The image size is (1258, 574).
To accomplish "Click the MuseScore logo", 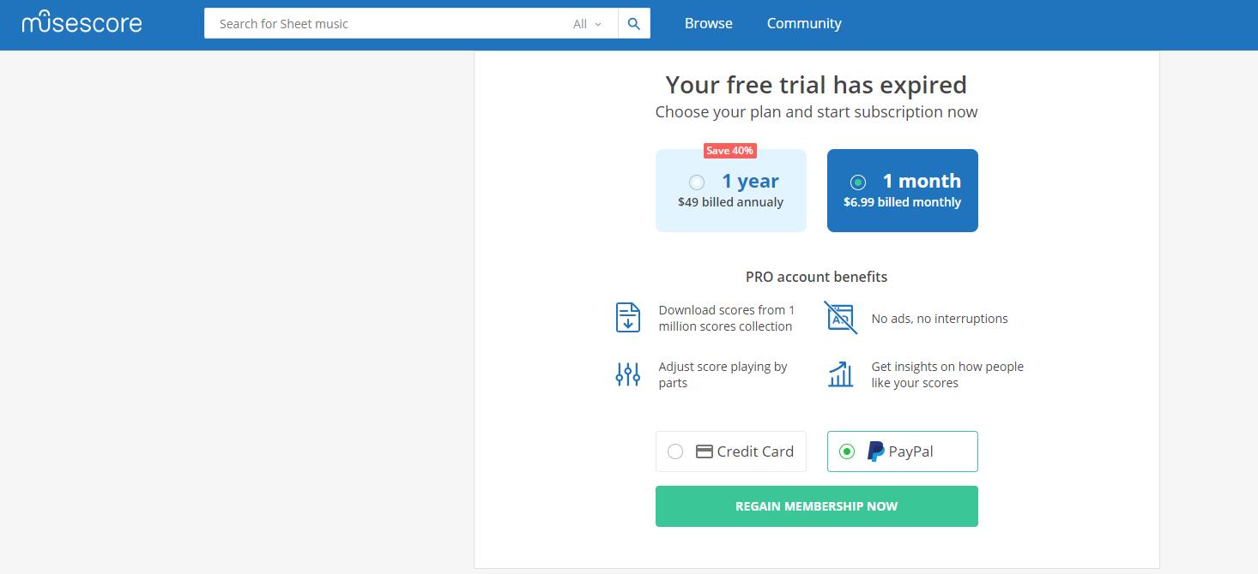I will click(82, 22).
